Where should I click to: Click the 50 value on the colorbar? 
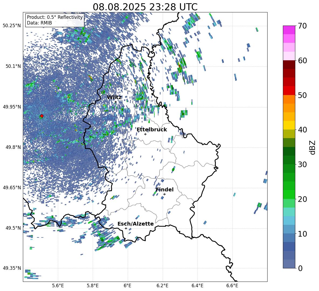point(302,95)
